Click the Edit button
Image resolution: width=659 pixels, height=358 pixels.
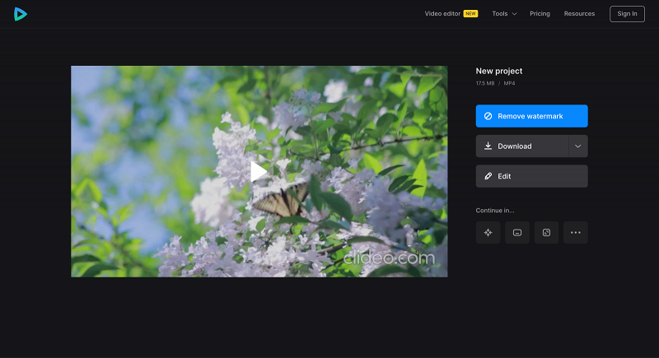(x=531, y=176)
